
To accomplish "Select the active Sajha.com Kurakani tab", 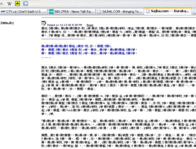I will [x=170, y=12].
